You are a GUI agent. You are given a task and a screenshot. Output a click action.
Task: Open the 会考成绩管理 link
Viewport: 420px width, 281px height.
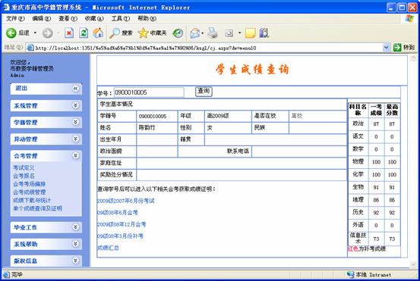[29, 192]
